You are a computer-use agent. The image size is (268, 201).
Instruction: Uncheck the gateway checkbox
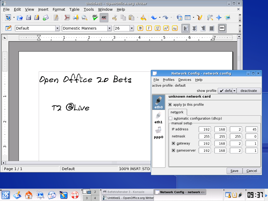173,143
